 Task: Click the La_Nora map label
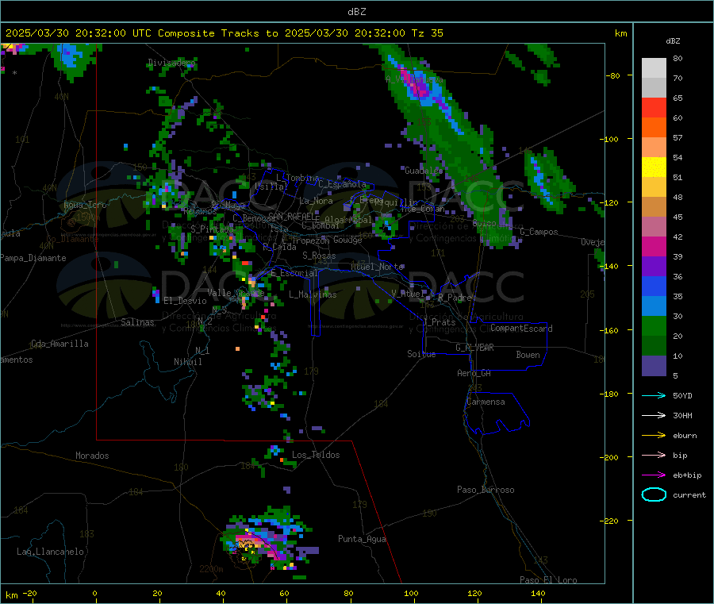point(316,201)
